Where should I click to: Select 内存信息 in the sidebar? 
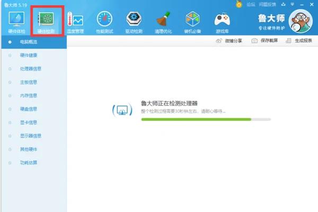tap(34, 95)
